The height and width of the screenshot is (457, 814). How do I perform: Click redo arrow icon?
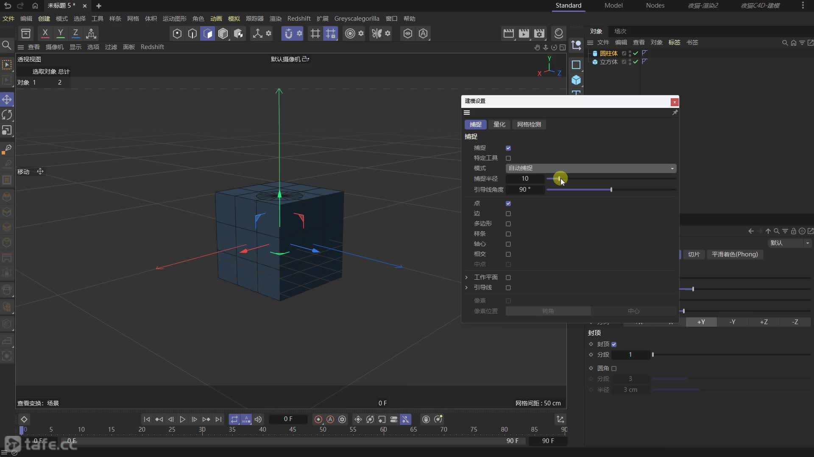[20, 6]
